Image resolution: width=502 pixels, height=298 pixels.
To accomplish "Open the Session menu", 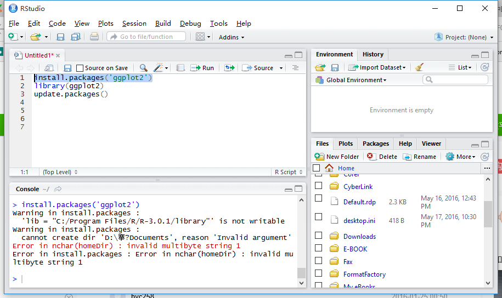I will [134, 24].
